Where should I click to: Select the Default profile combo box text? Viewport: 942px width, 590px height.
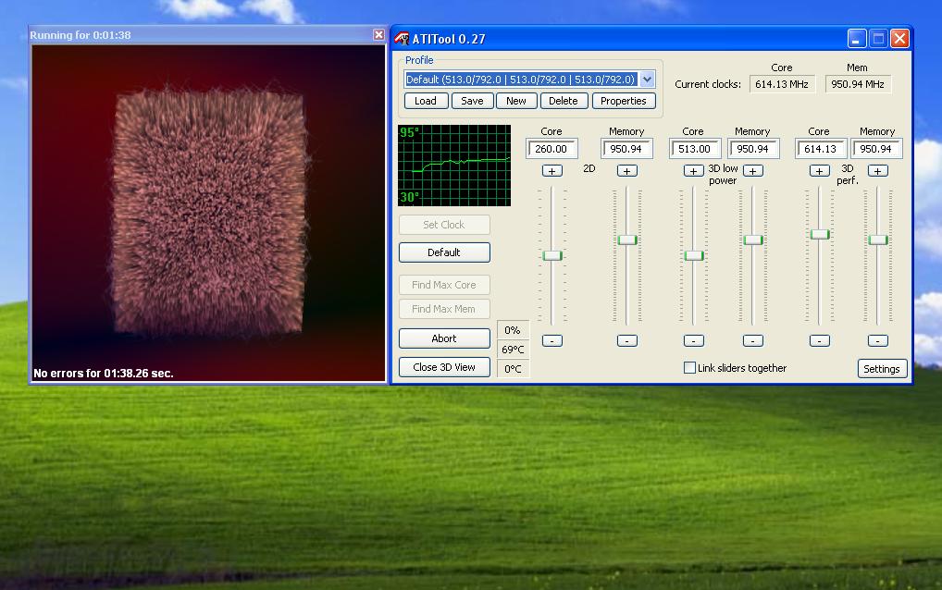point(520,80)
